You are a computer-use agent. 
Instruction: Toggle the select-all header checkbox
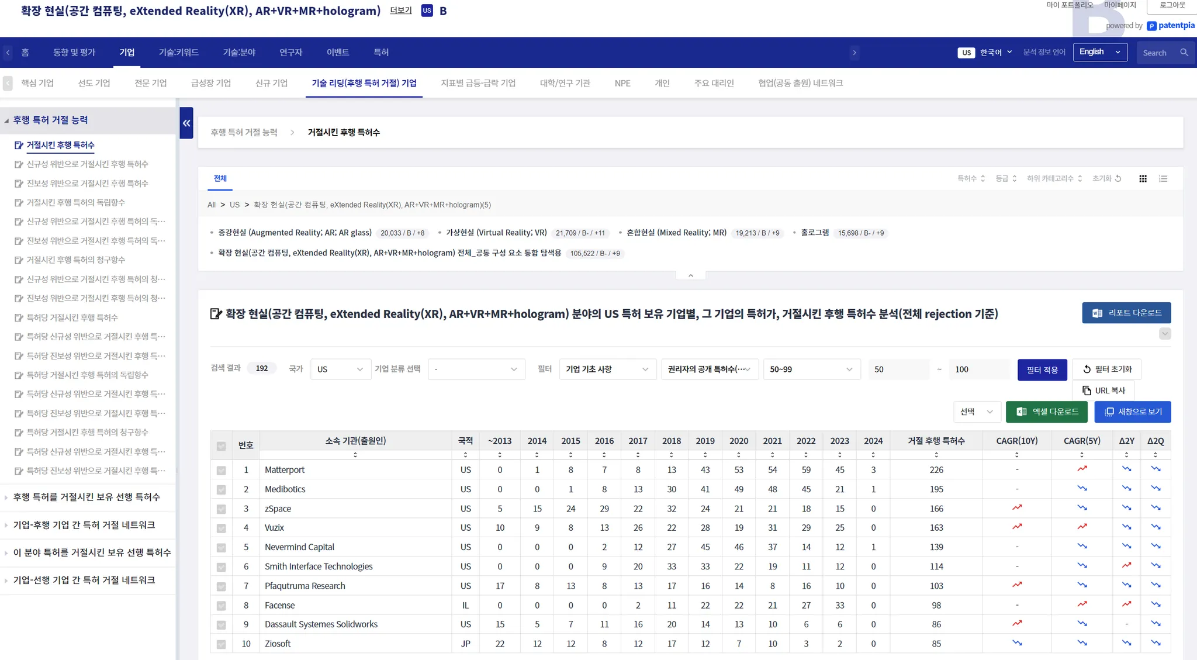tap(221, 446)
